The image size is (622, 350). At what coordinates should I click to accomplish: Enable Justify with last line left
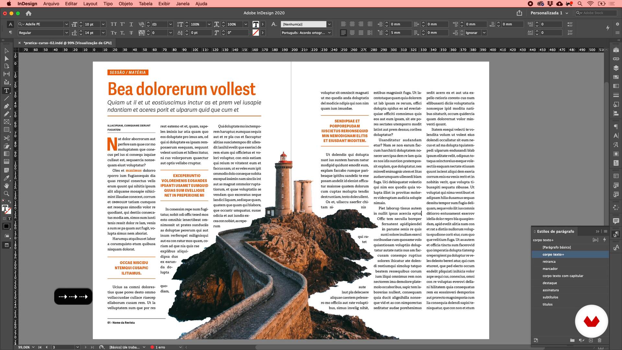[343, 33]
